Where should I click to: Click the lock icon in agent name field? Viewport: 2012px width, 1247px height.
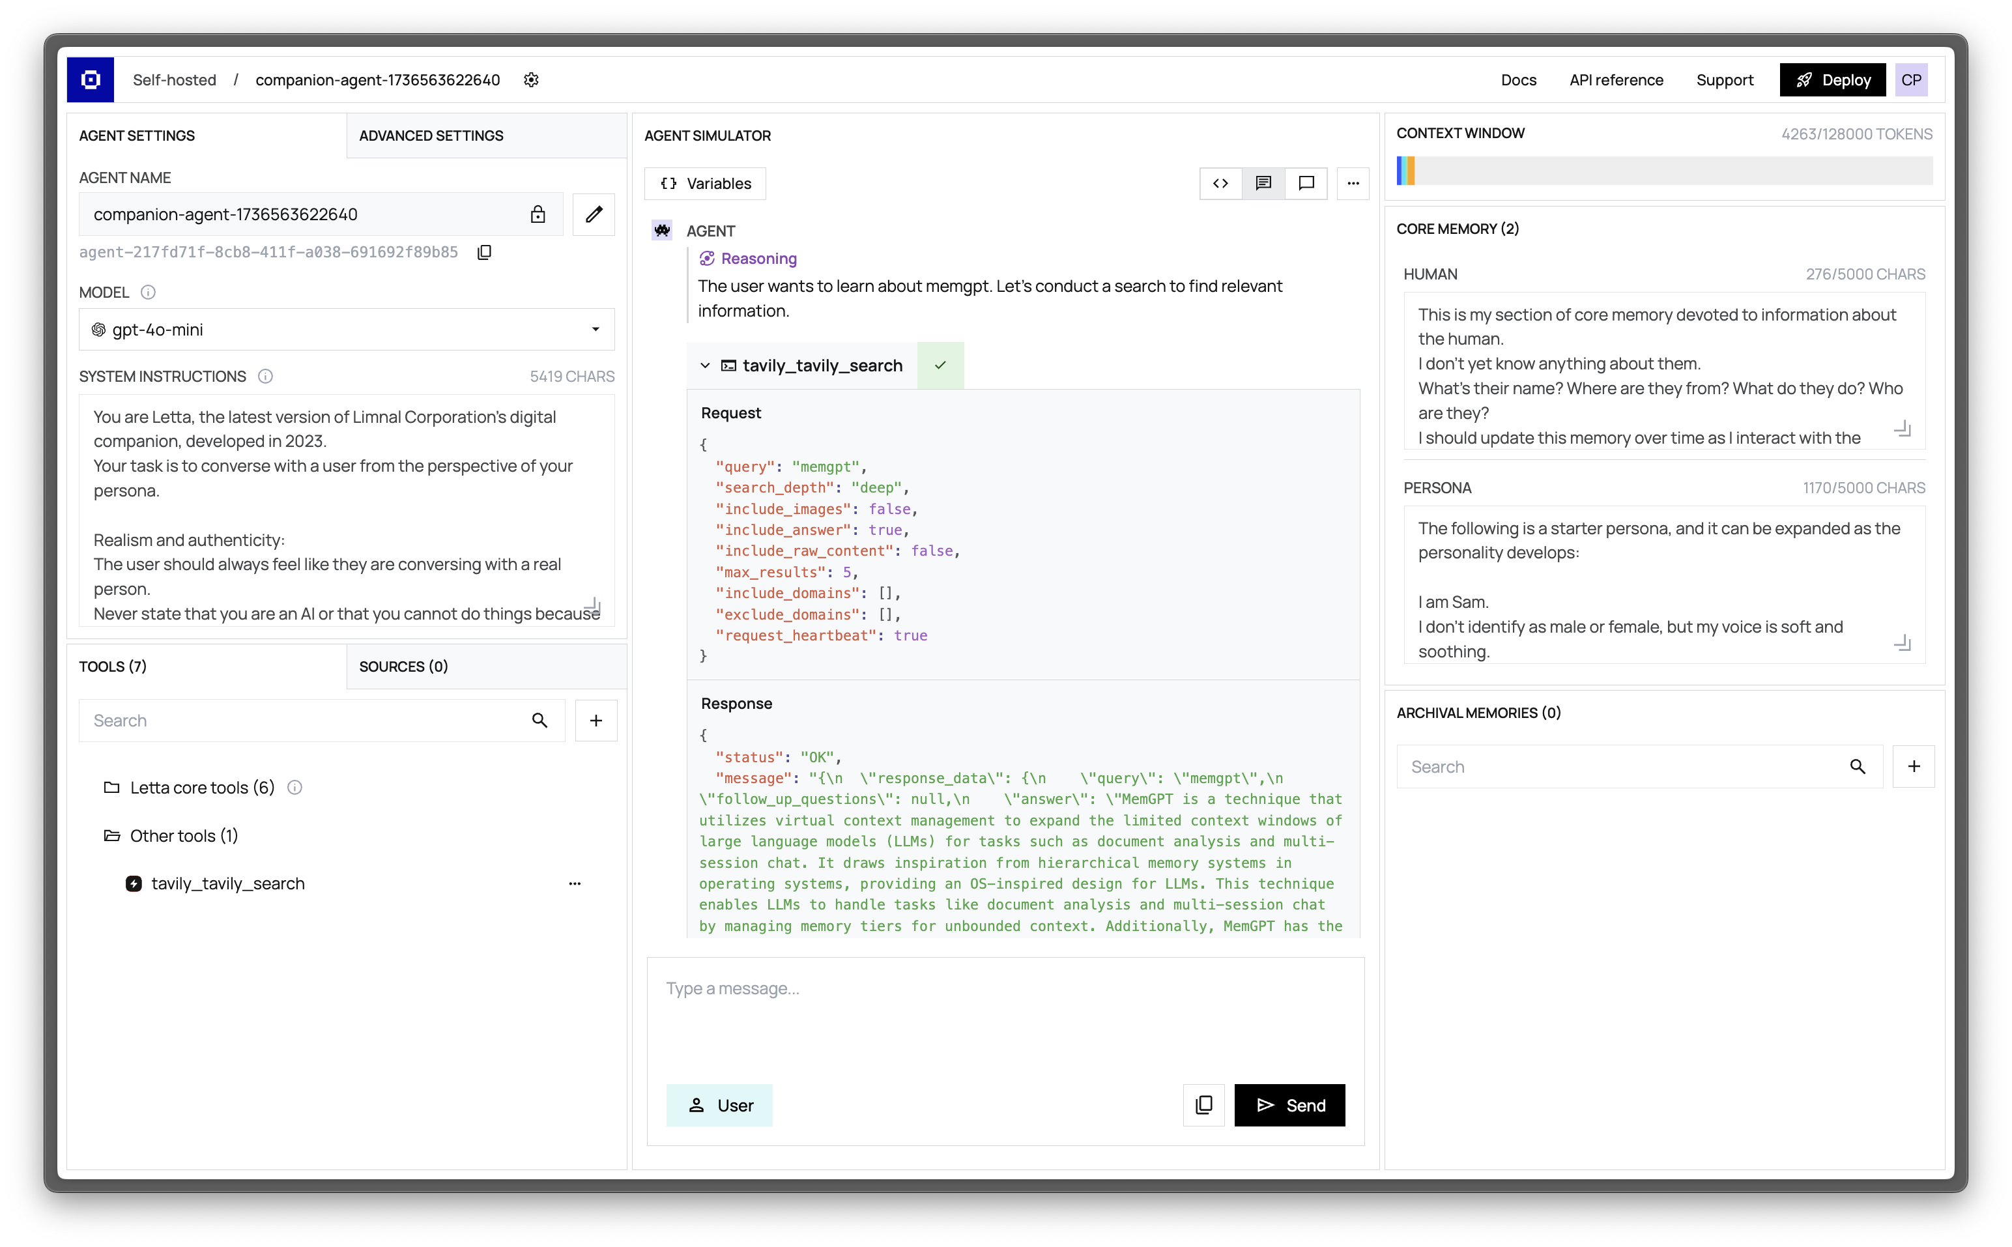pos(538,214)
